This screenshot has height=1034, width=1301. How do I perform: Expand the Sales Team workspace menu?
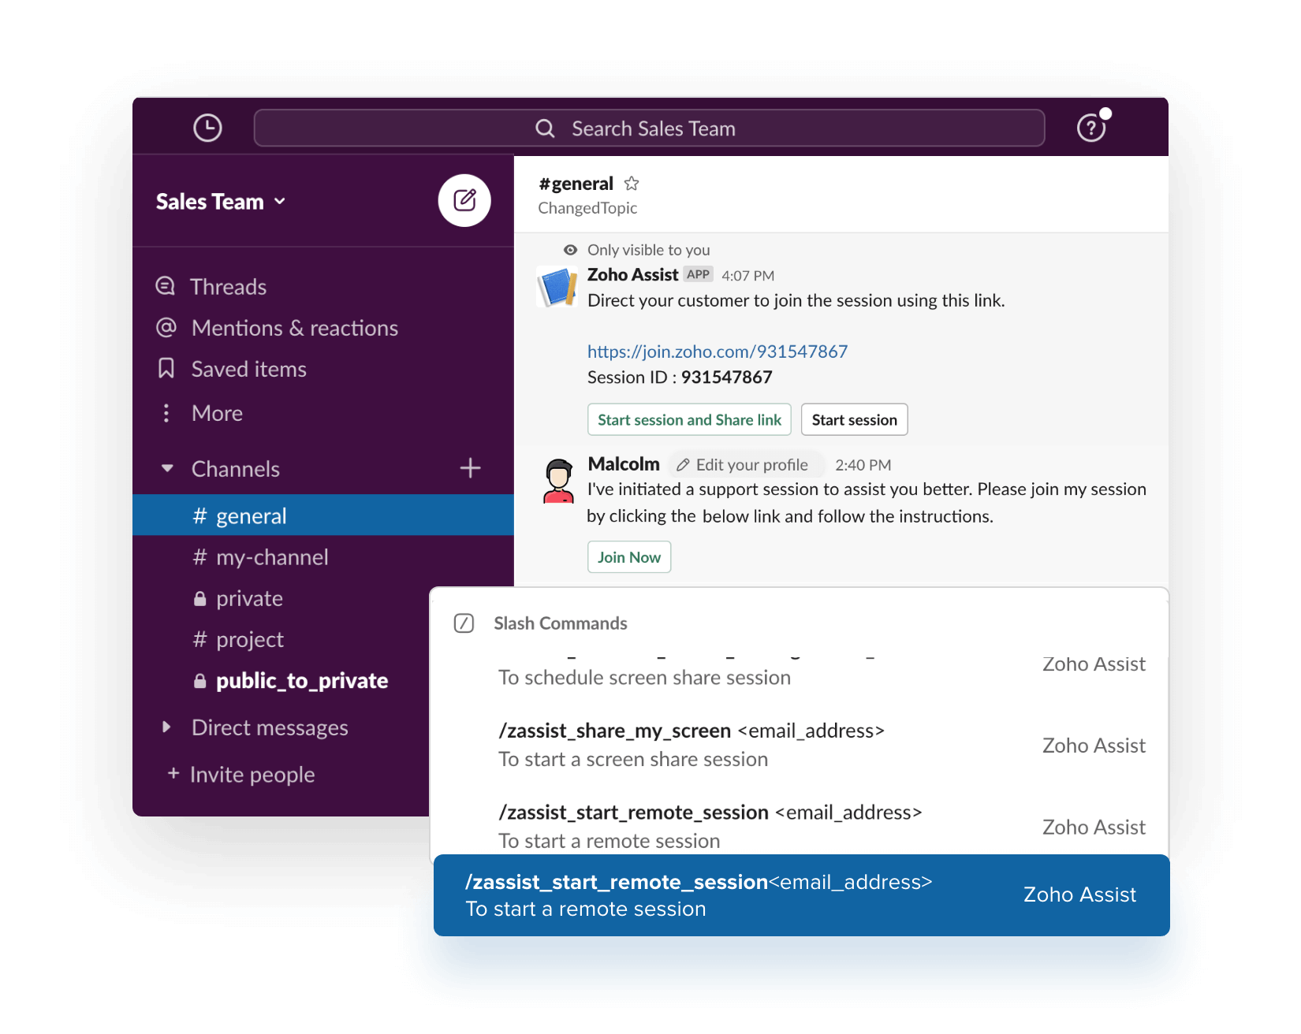coord(221,202)
